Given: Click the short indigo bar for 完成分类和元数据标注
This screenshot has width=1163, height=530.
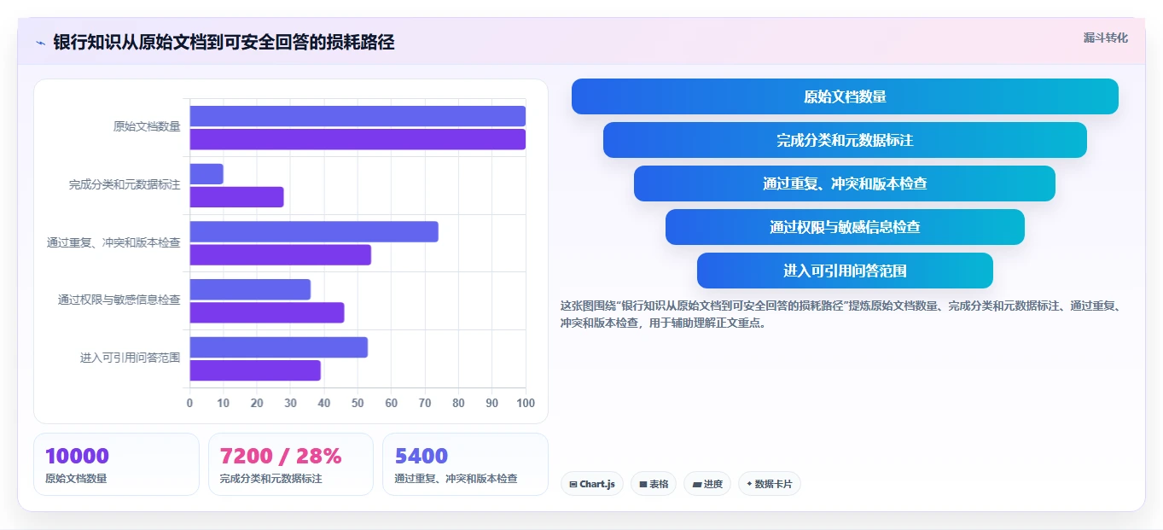Looking at the screenshot, I should [206, 174].
